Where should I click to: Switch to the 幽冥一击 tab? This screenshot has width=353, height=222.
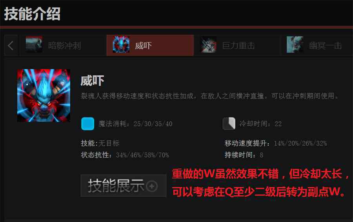point(325,46)
